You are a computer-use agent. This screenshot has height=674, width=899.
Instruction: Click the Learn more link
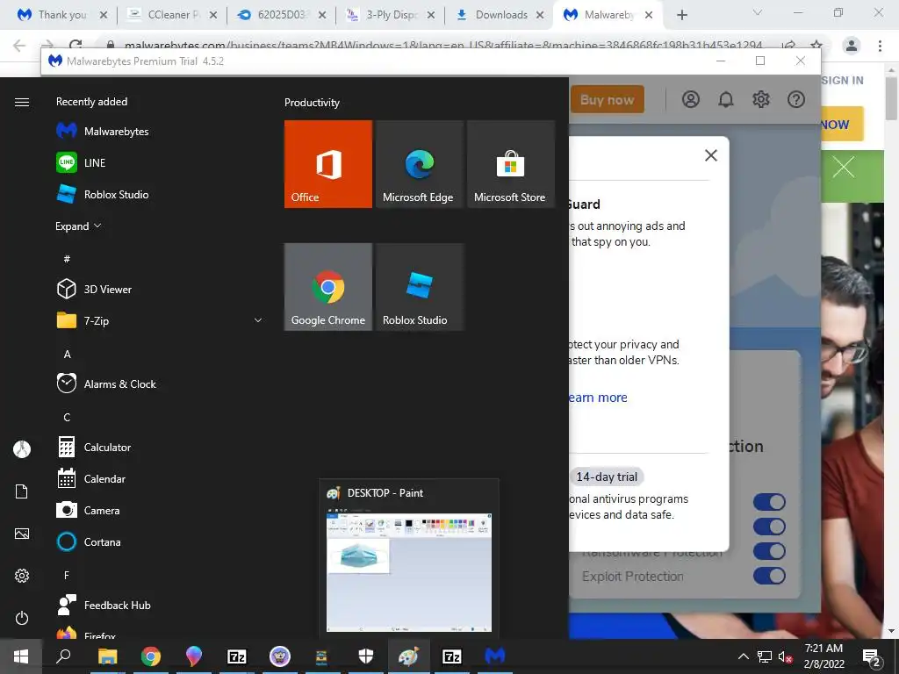click(597, 398)
